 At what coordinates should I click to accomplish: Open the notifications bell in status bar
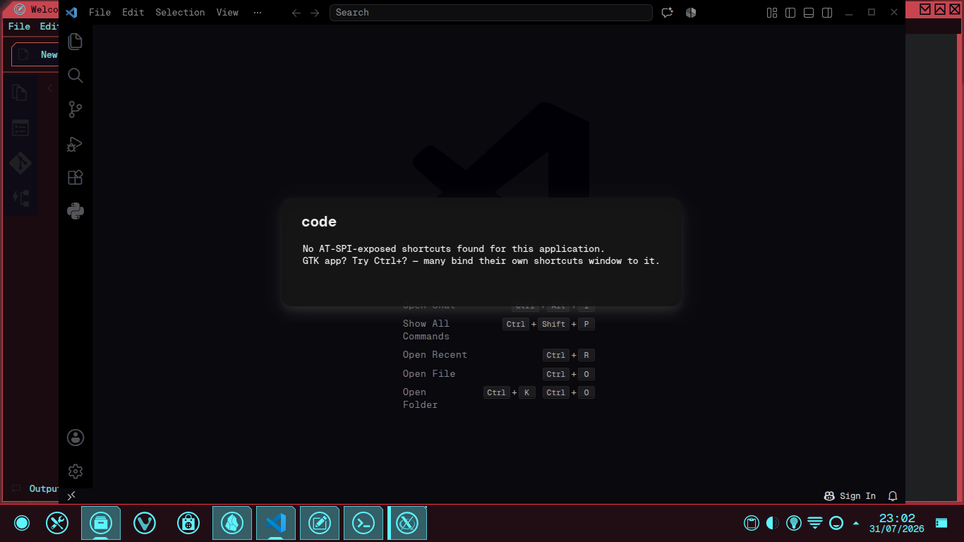(x=893, y=496)
